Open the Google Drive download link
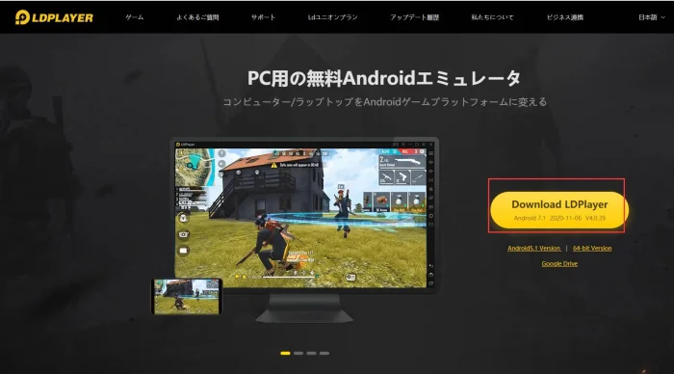 pyautogui.click(x=559, y=263)
